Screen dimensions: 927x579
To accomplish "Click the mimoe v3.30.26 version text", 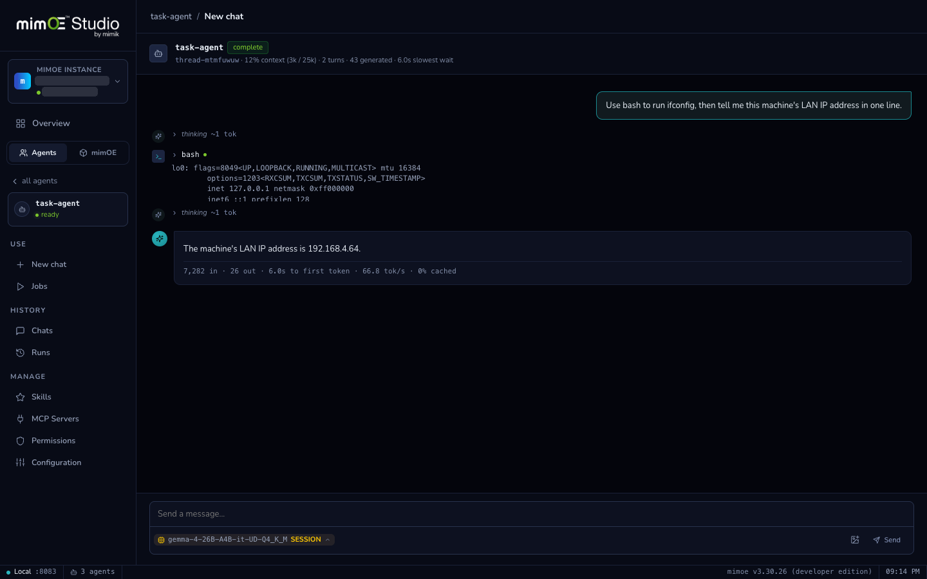I will [800, 572].
